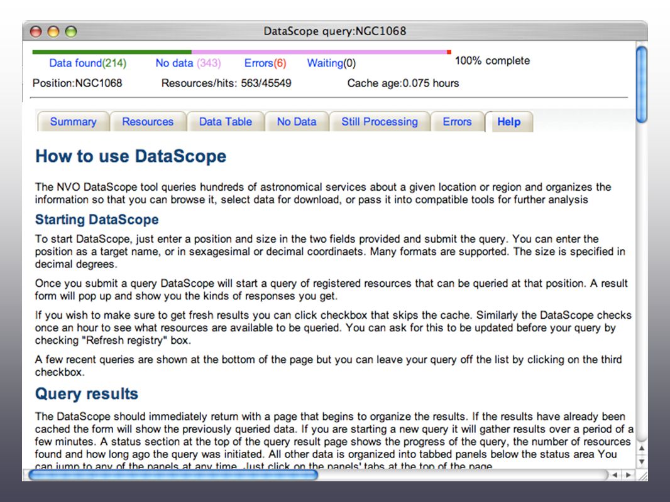
Task: Close the DataScope query window
Action: pyautogui.click(x=36, y=31)
